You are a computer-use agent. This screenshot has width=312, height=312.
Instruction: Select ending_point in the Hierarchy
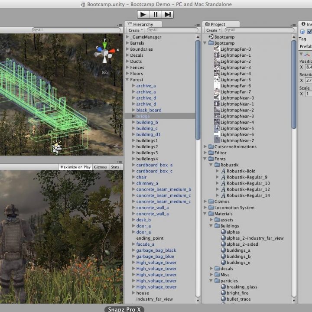(150, 238)
